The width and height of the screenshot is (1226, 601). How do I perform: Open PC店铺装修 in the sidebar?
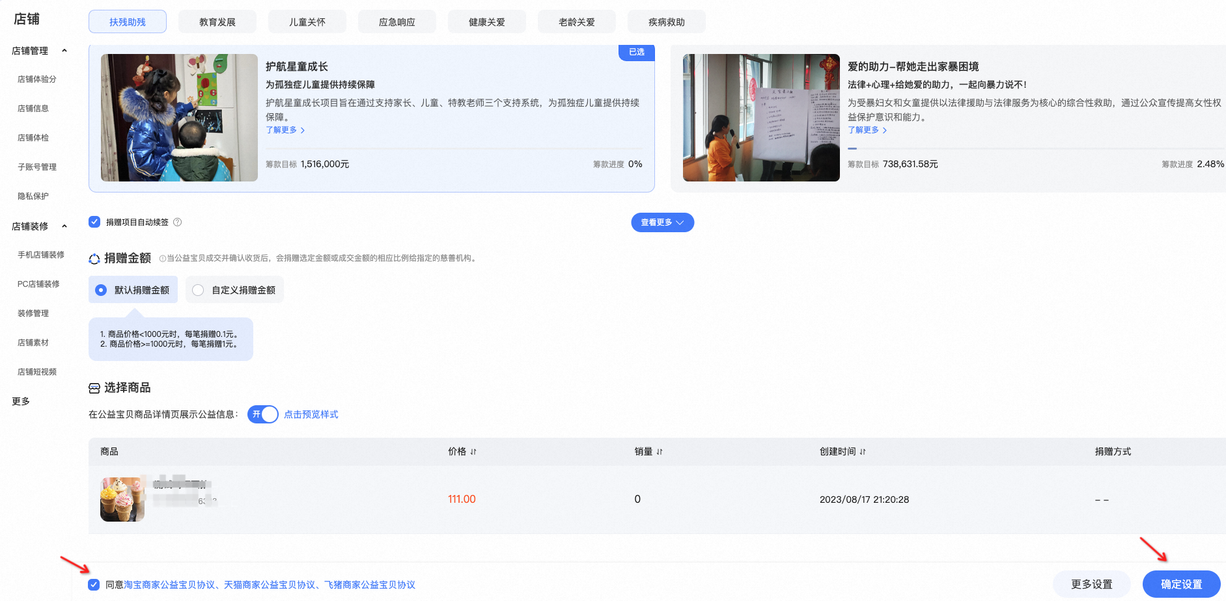point(38,284)
